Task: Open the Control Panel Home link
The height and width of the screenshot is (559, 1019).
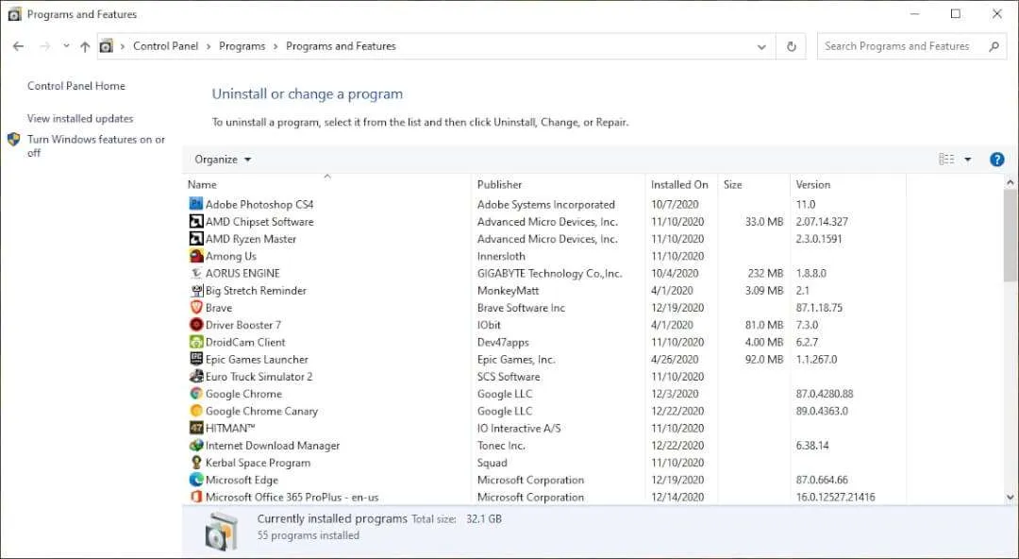Action: [76, 85]
